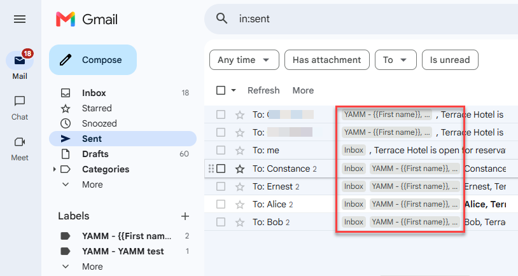The image size is (518, 276).
Task: Click the tag icon beside YAMM - {{First nam...
Action: tap(66, 236)
